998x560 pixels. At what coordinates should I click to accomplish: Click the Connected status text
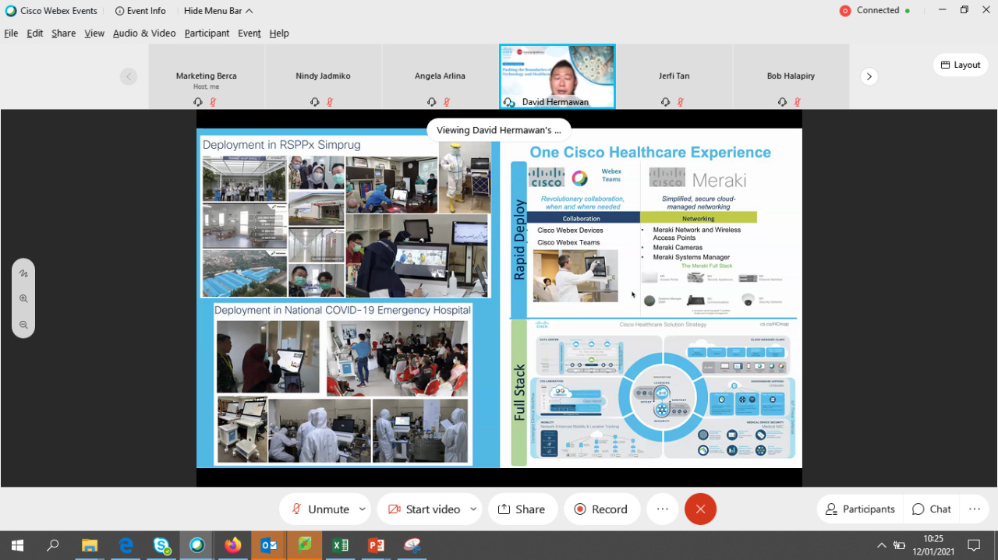[x=878, y=11]
